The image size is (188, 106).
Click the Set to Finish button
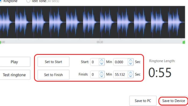53,75
